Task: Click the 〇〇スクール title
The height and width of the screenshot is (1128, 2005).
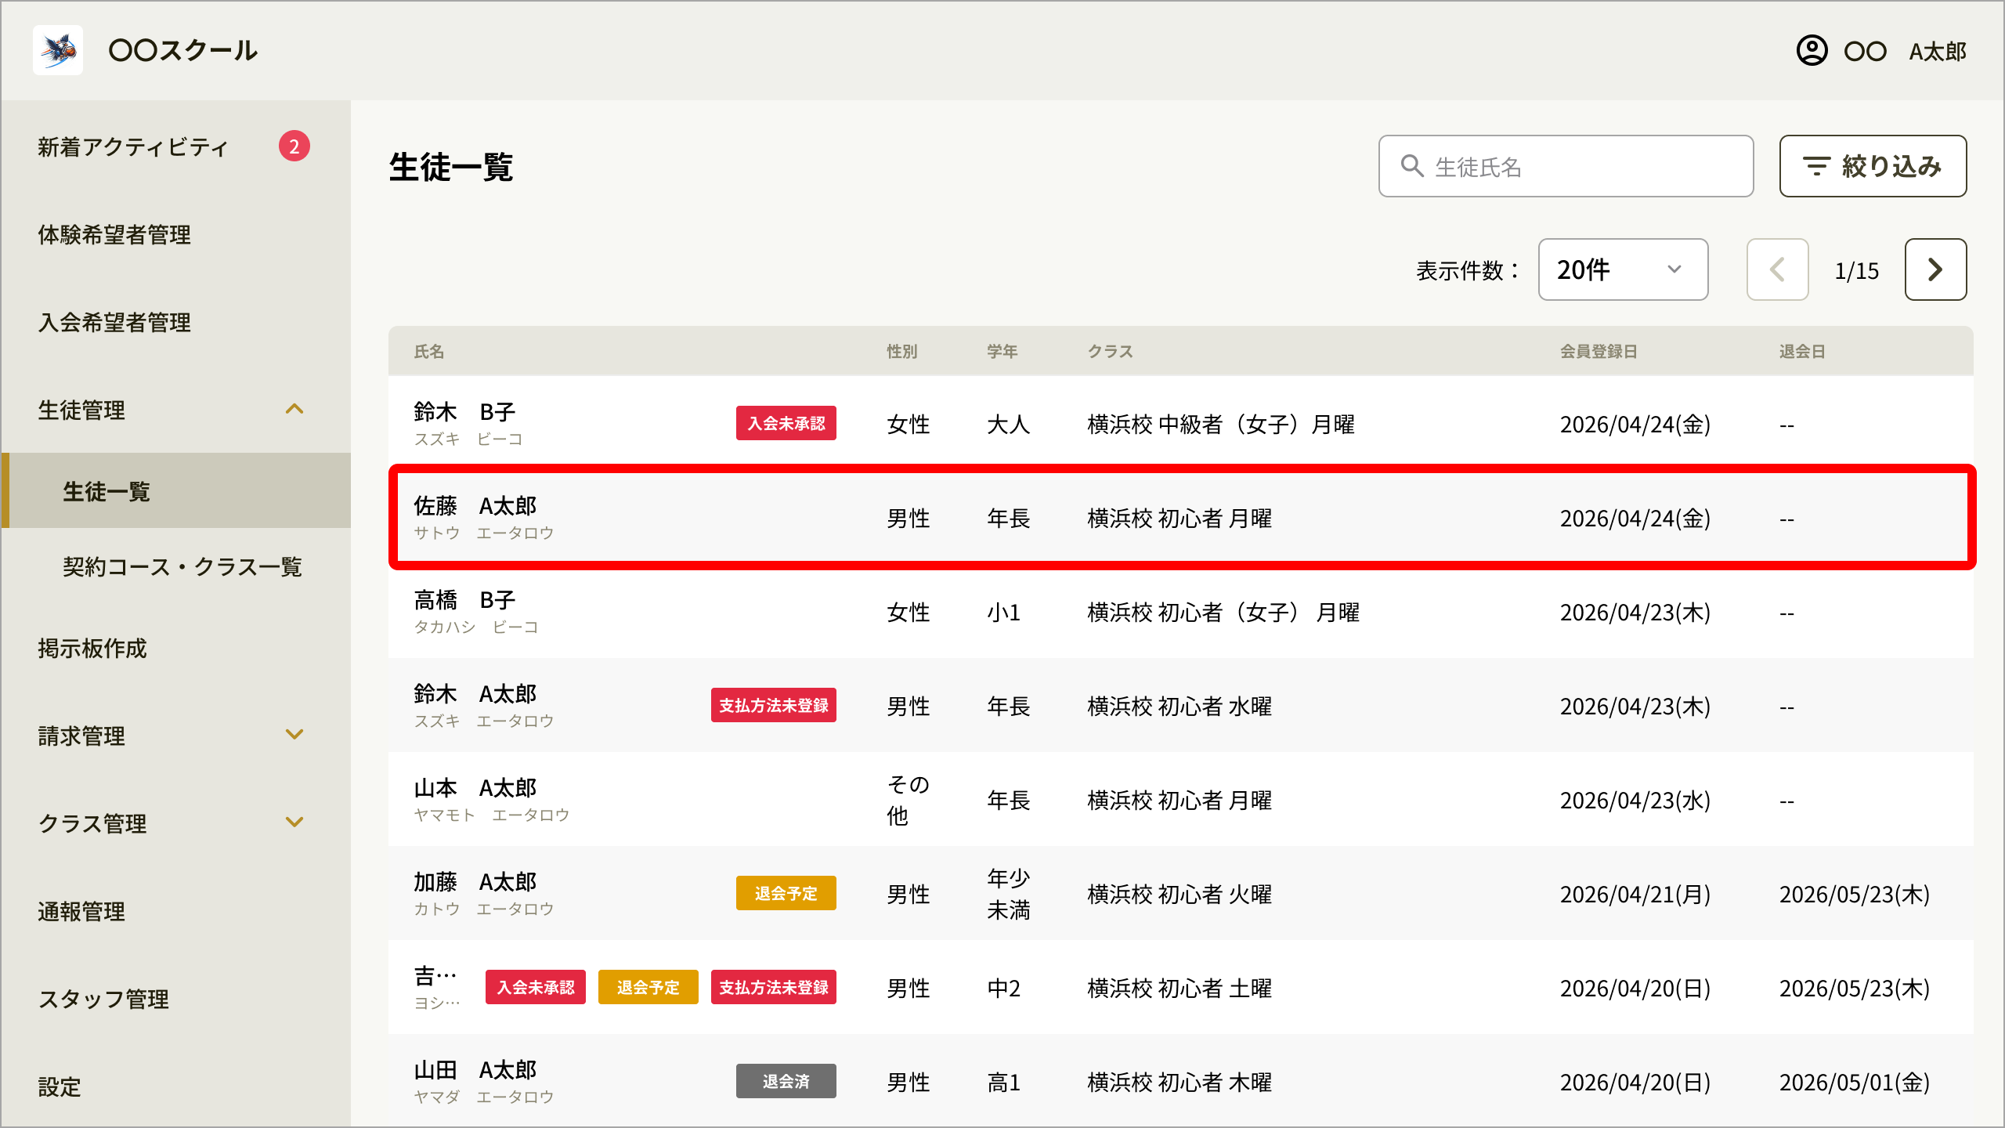Action: tap(182, 50)
